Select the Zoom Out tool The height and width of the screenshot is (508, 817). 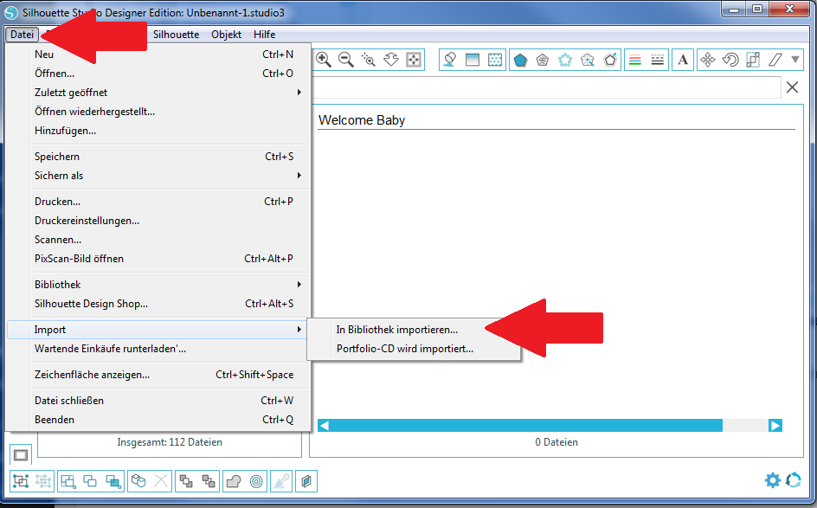[x=347, y=60]
